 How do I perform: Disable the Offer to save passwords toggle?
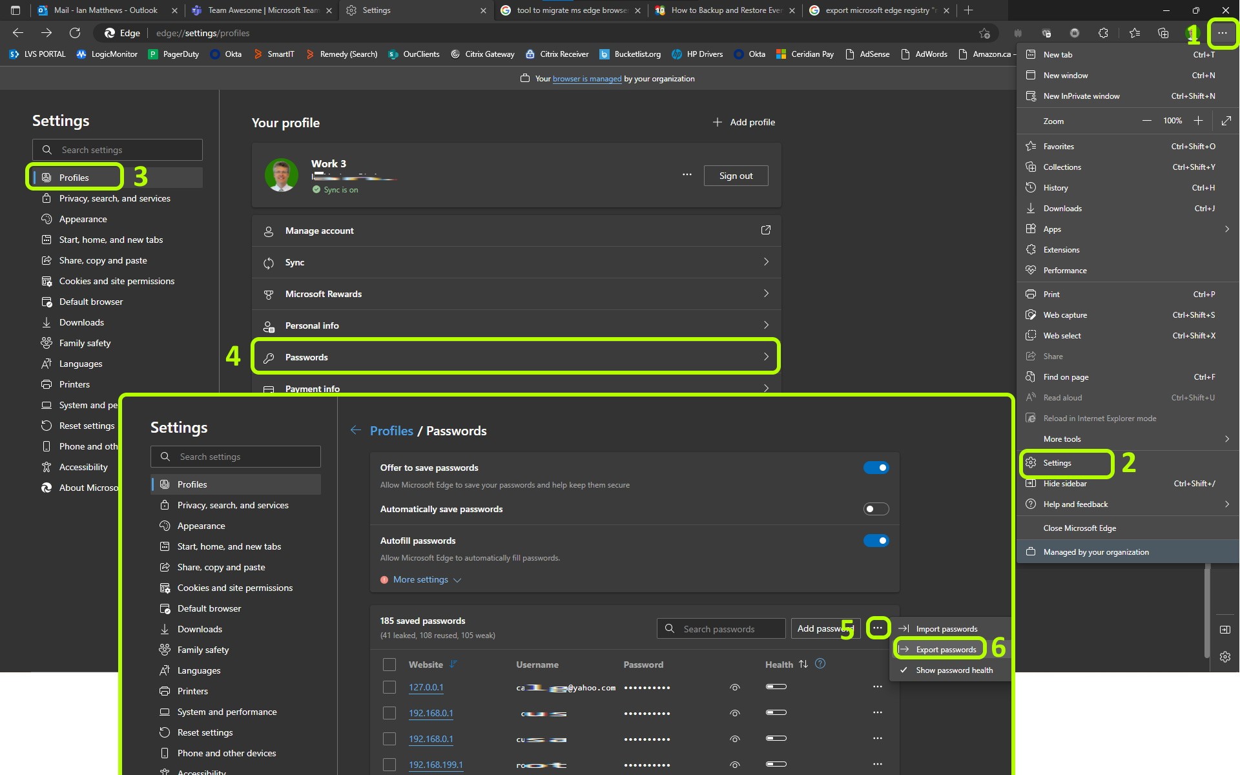click(876, 467)
